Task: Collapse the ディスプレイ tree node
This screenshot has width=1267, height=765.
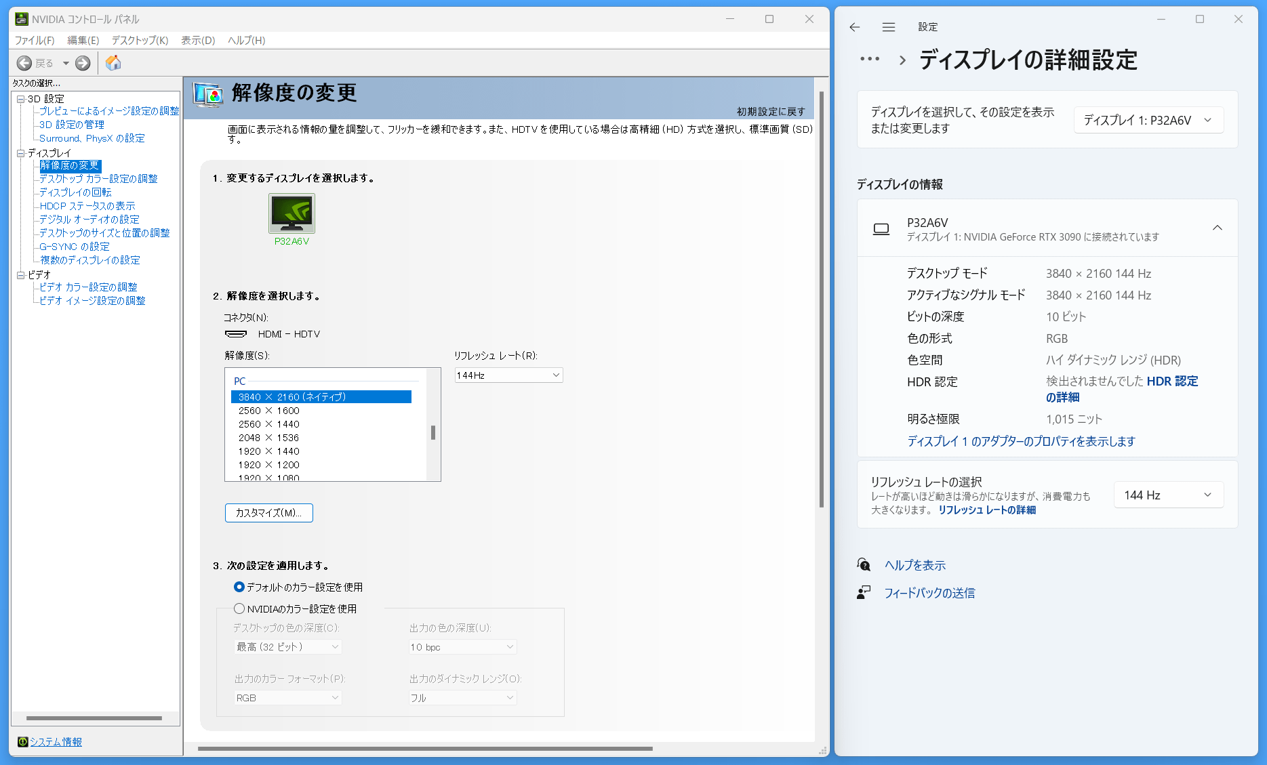Action: point(21,153)
